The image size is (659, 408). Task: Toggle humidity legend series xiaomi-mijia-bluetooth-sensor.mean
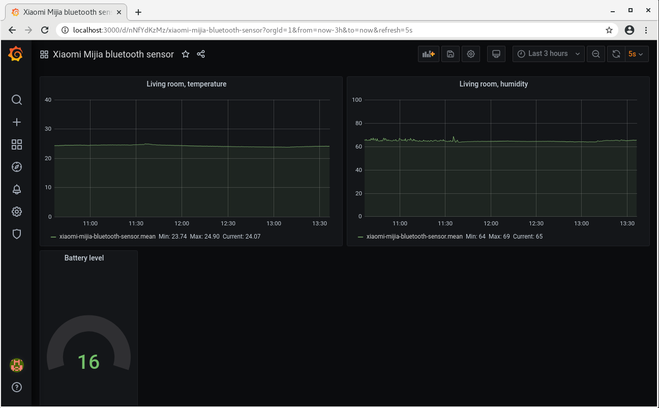(x=414, y=237)
